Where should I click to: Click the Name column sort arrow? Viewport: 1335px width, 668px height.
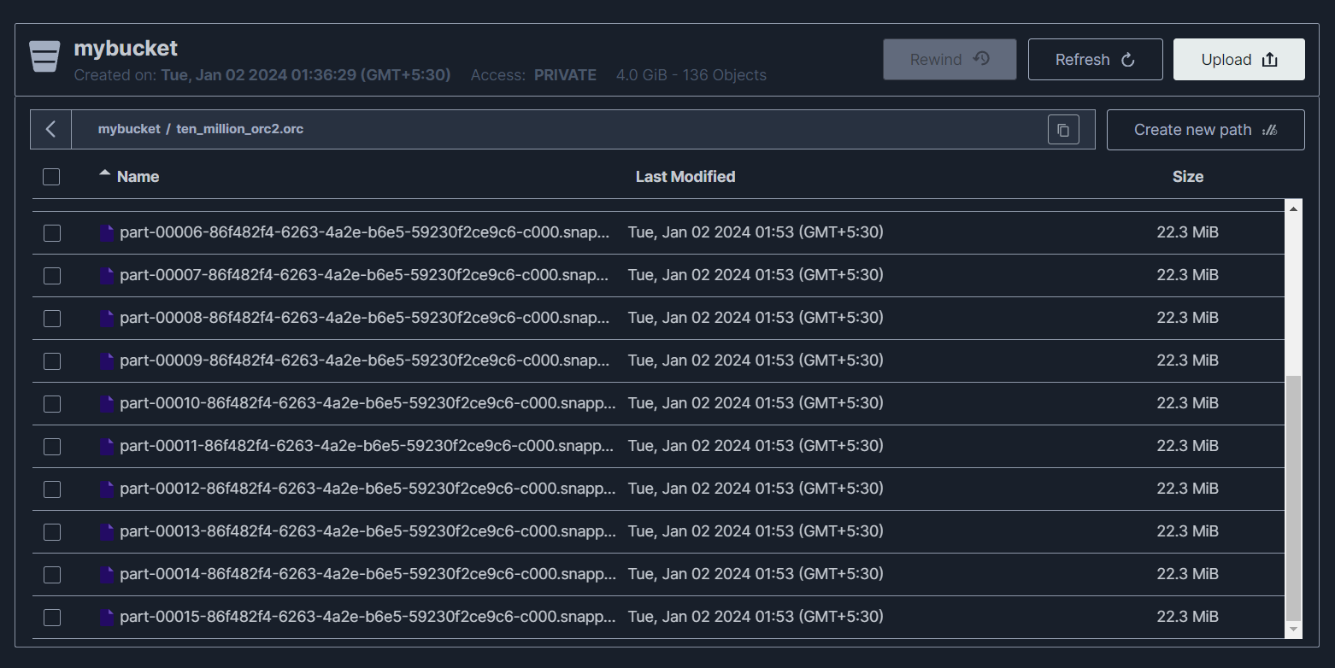(x=105, y=174)
